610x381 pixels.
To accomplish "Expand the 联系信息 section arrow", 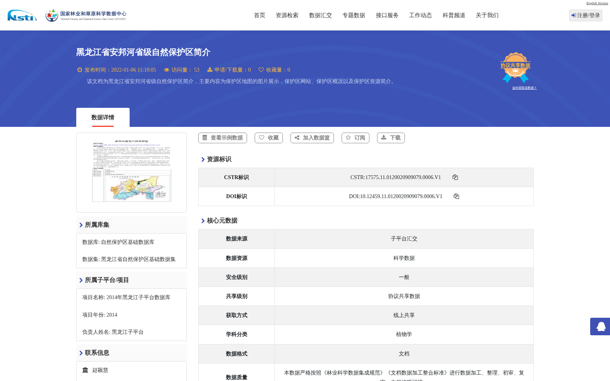I will tap(81, 353).
